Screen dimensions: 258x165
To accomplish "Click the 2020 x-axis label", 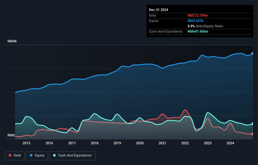I will (x=140, y=143).
